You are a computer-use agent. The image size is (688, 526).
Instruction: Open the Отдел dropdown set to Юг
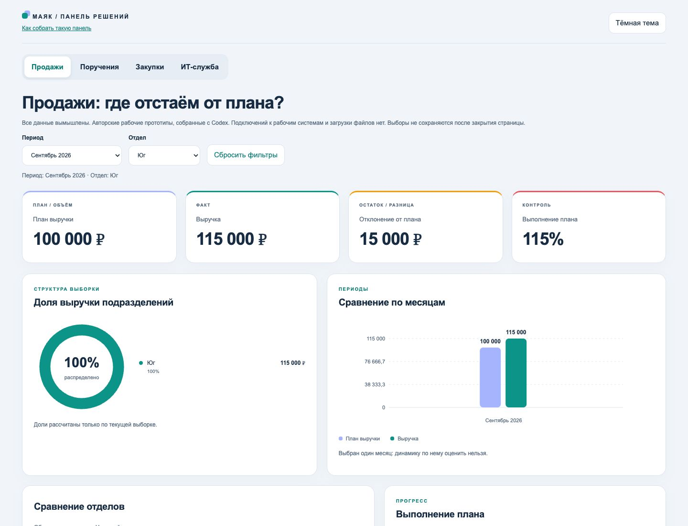[164, 155]
